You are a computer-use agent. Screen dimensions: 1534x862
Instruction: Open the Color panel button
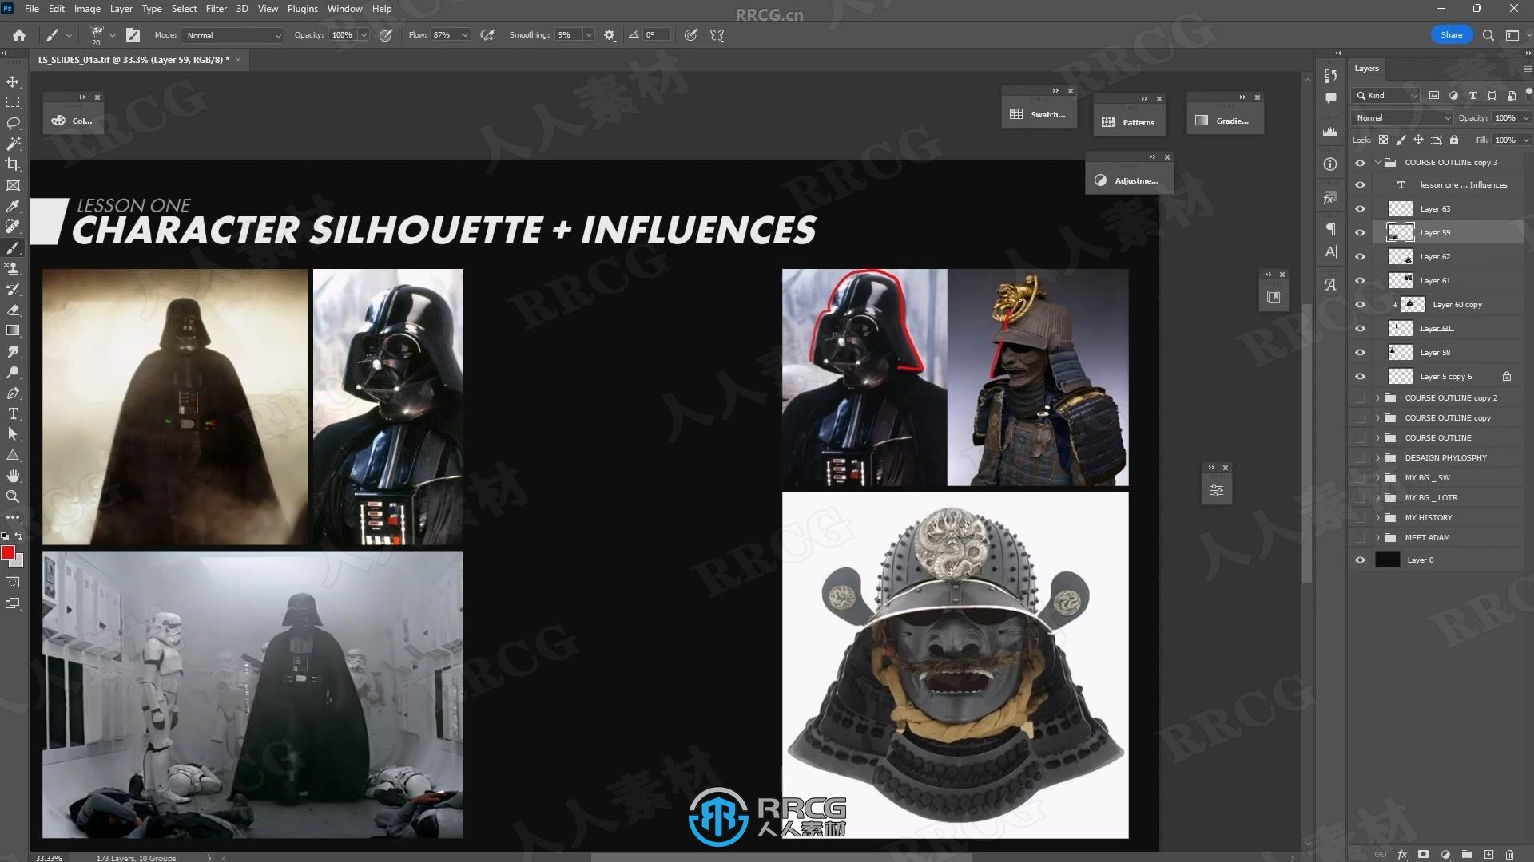[73, 121]
